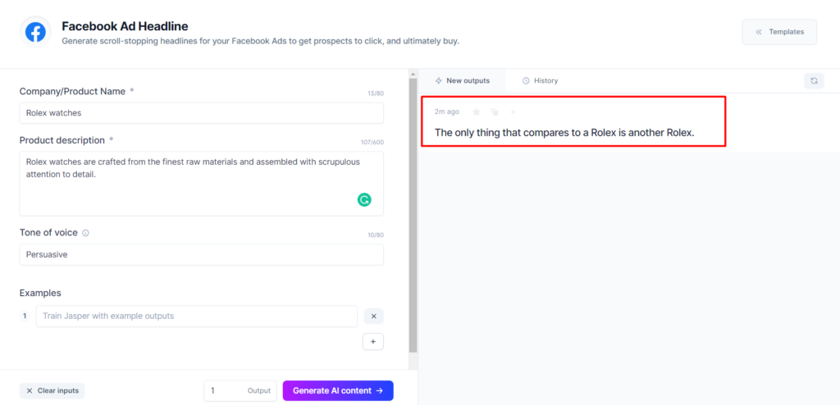840x405 pixels.
Task: Favorite the output with the star icon
Action: pyautogui.click(x=477, y=112)
